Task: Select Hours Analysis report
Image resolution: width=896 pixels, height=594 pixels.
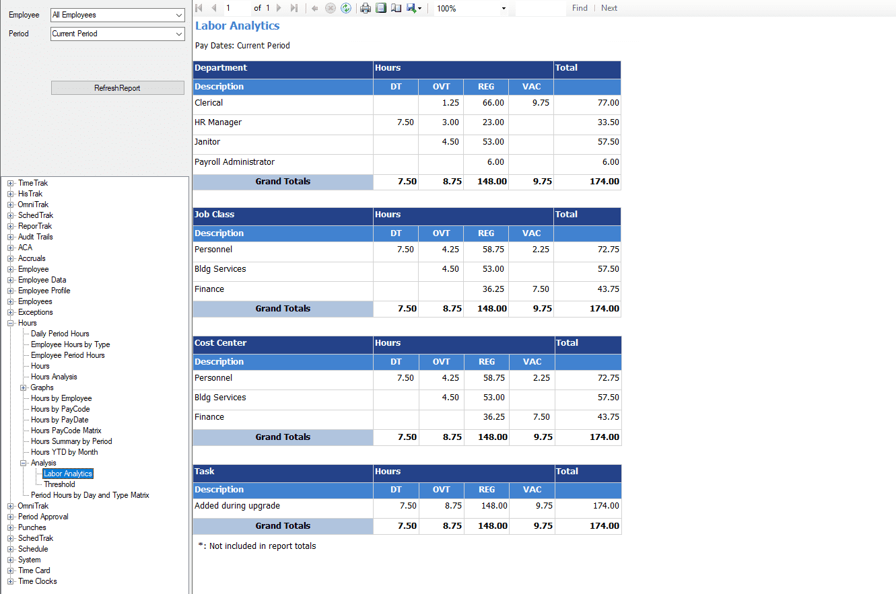Action: [54, 377]
